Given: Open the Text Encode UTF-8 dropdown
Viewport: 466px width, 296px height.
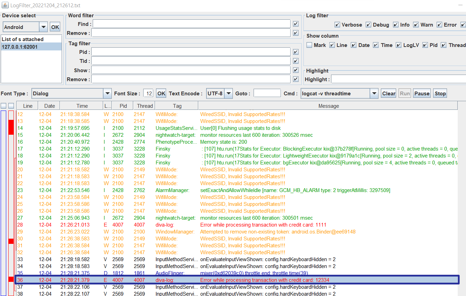Looking at the screenshot, I should (229, 93).
